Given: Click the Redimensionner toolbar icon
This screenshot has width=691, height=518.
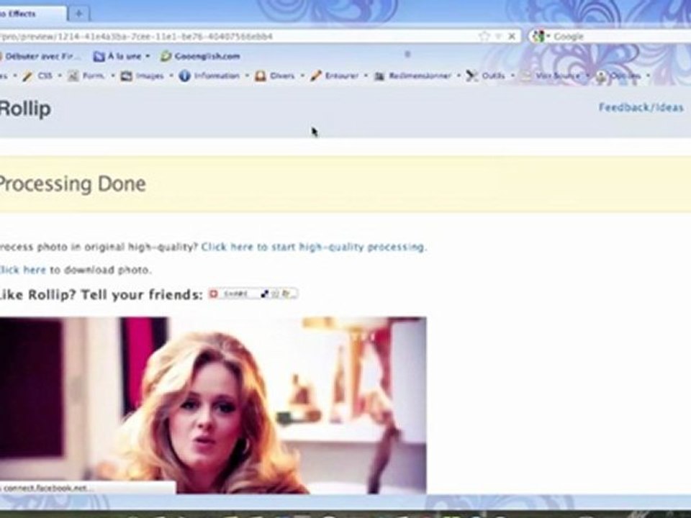Looking at the screenshot, I should [x=379, y=76].
